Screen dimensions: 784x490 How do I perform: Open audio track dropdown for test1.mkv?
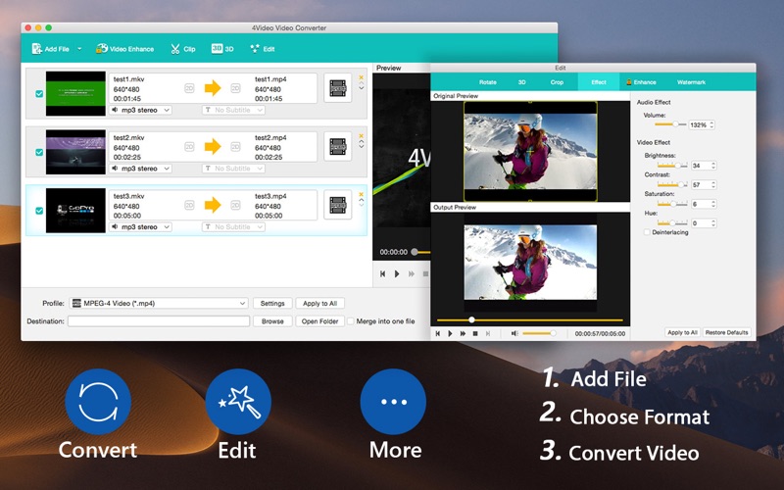coord(140,110)
